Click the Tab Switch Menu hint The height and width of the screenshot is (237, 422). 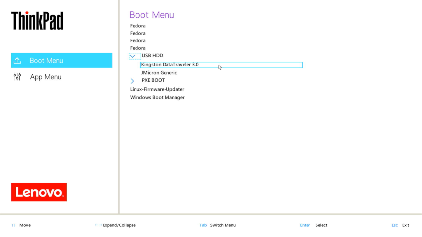(218, 225)
